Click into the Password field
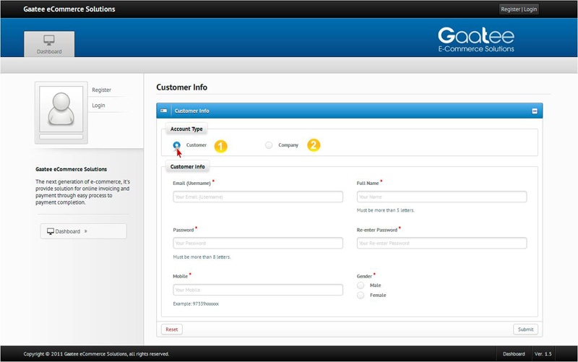This screenshot has height=362, width=578. [258, 243]
